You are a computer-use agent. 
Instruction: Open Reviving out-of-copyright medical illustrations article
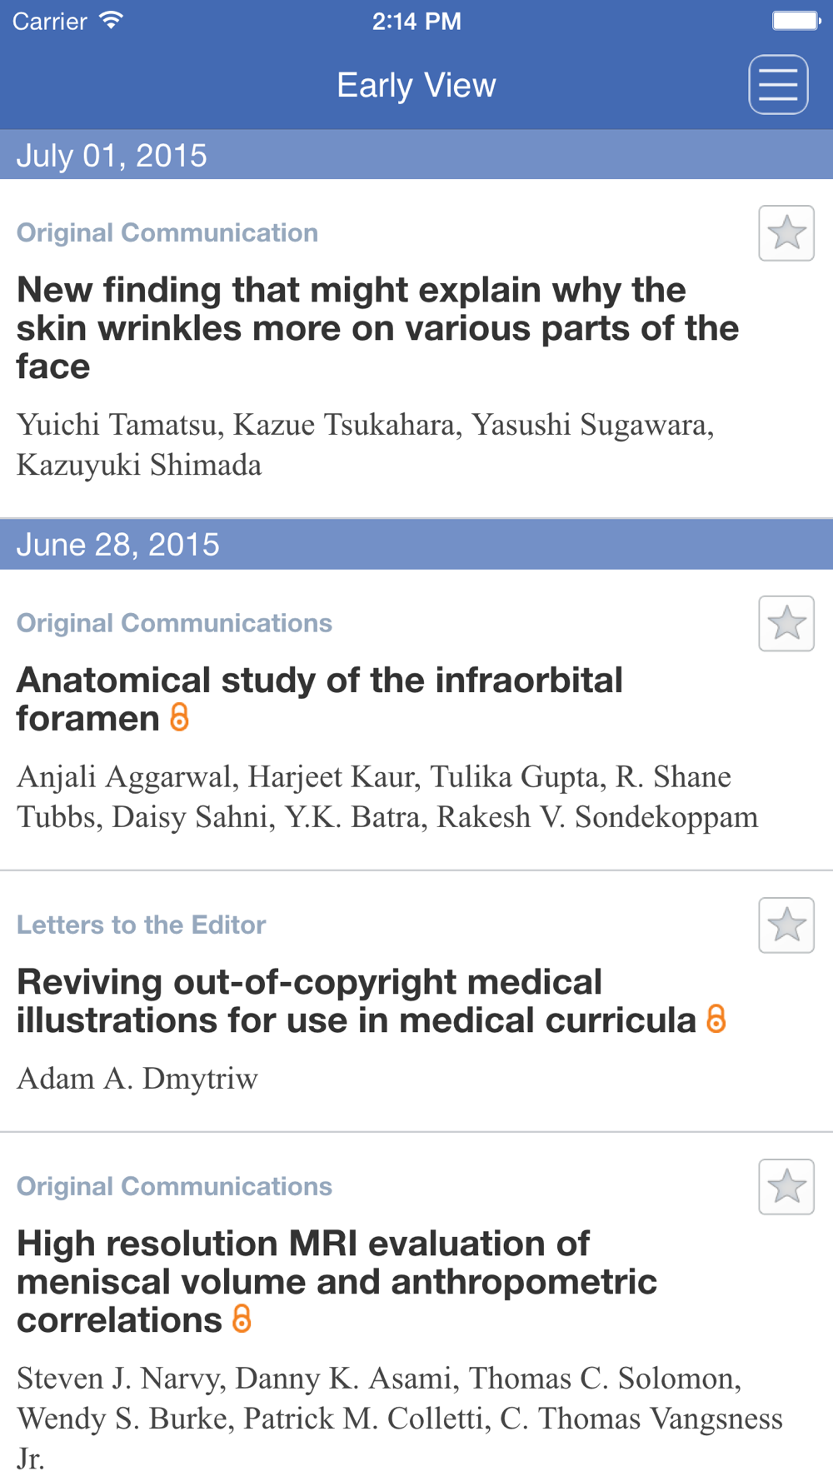pos(357,1000)
